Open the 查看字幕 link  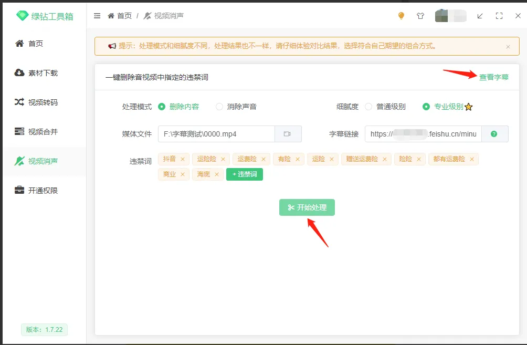click(x=493, y=77)
